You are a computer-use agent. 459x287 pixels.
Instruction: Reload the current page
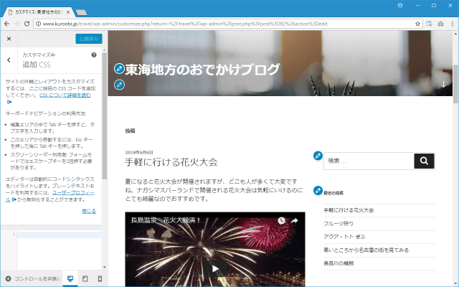coord(27,24)
